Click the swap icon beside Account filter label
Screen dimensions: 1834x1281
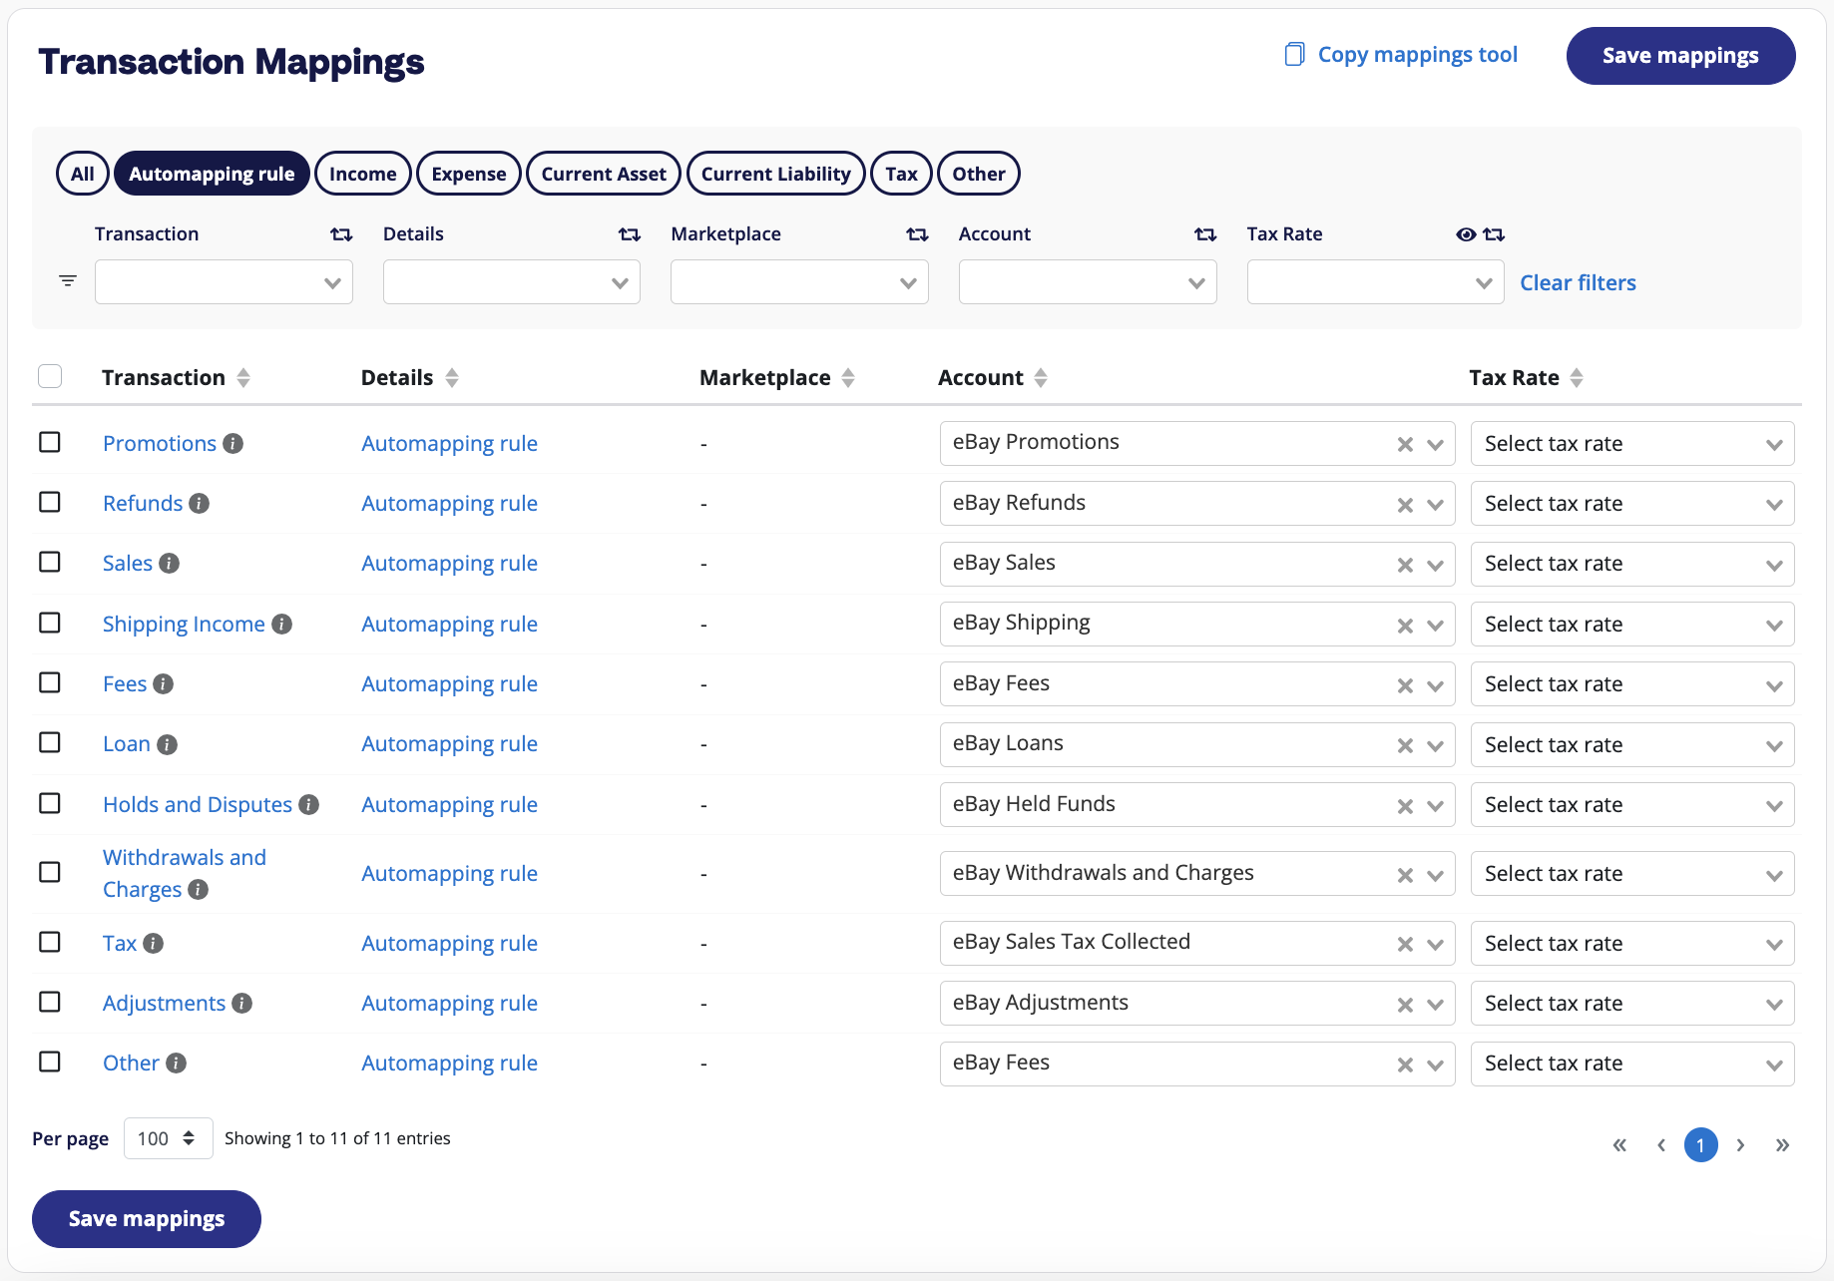1205,234
